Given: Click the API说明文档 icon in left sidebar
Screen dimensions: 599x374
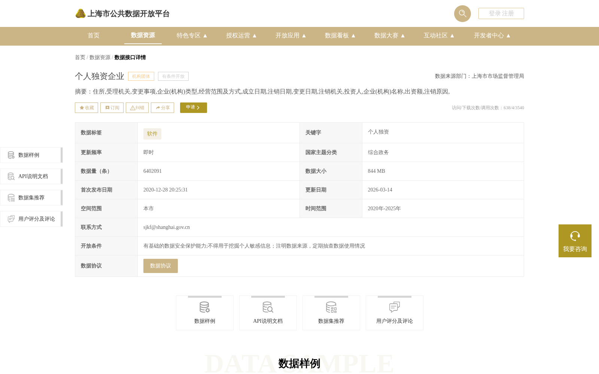Looking at the screenshot, I should [11, 176].
